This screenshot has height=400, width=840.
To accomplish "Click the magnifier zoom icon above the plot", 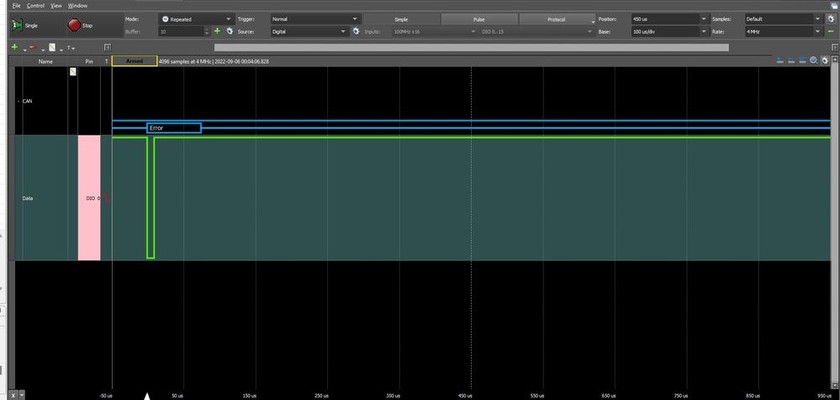I will [814, 61].
